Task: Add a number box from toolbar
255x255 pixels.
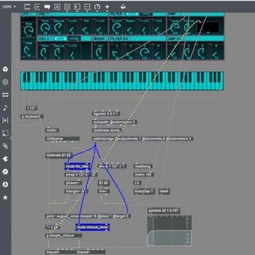Action: (x=77, y=7)
